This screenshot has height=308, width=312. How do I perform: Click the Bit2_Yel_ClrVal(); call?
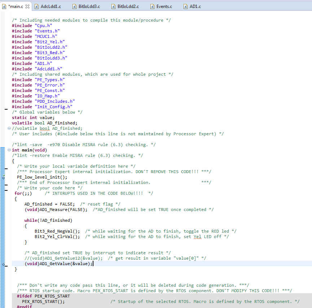pos(57,237)
